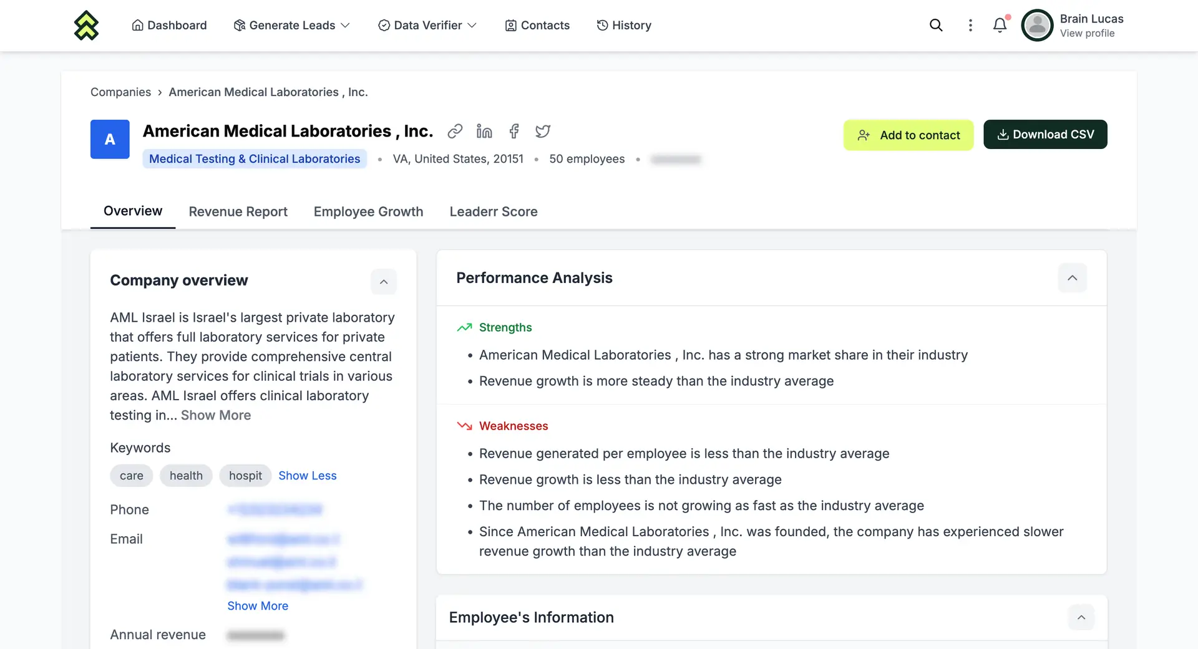1198x649 pixels.
Task: Click the History clock icon
Action: click(602, 25)
